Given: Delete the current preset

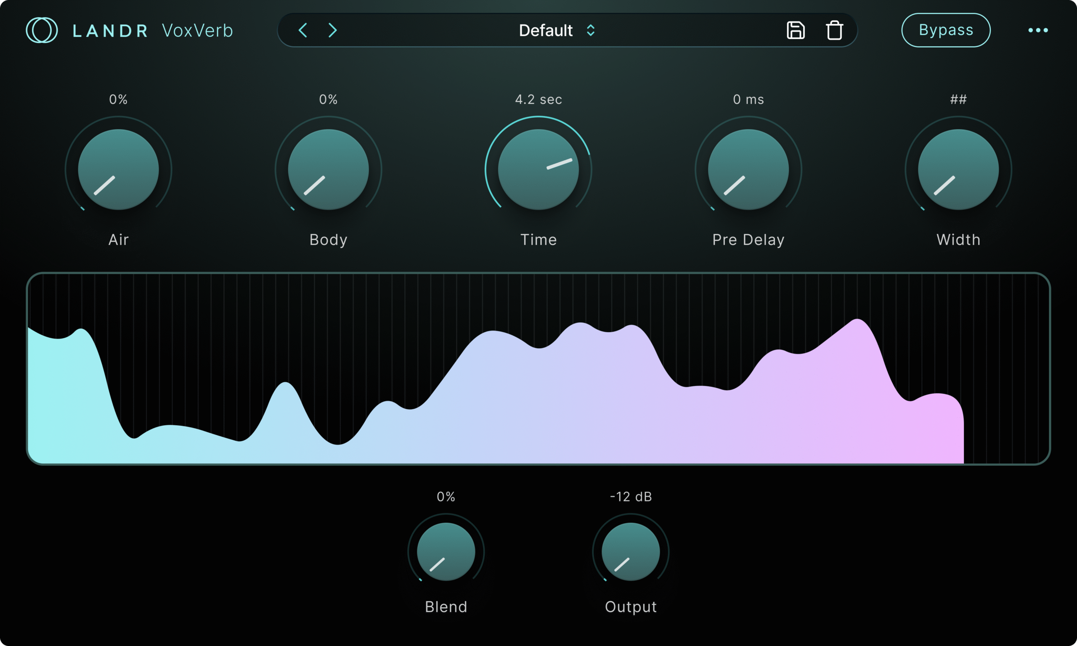Looking at the screenshot, I should (835, 30).
